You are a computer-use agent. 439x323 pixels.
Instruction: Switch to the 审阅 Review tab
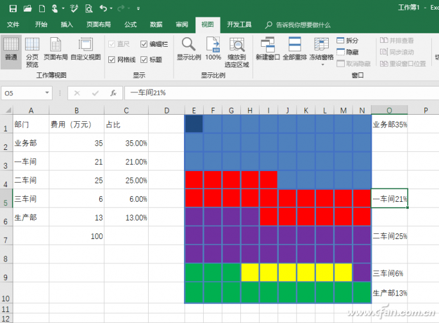(182, 24)
